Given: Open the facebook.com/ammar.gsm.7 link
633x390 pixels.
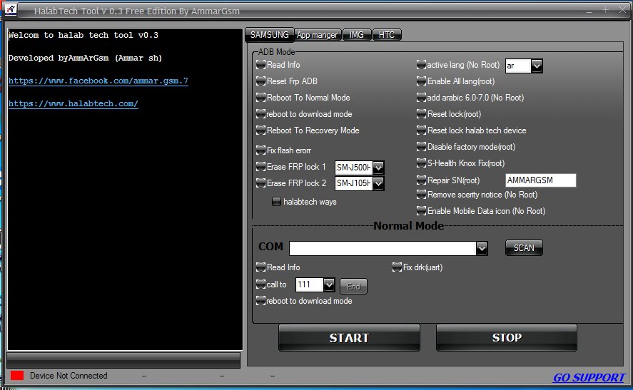Looking at the screenshot, I should pos(98,81).
